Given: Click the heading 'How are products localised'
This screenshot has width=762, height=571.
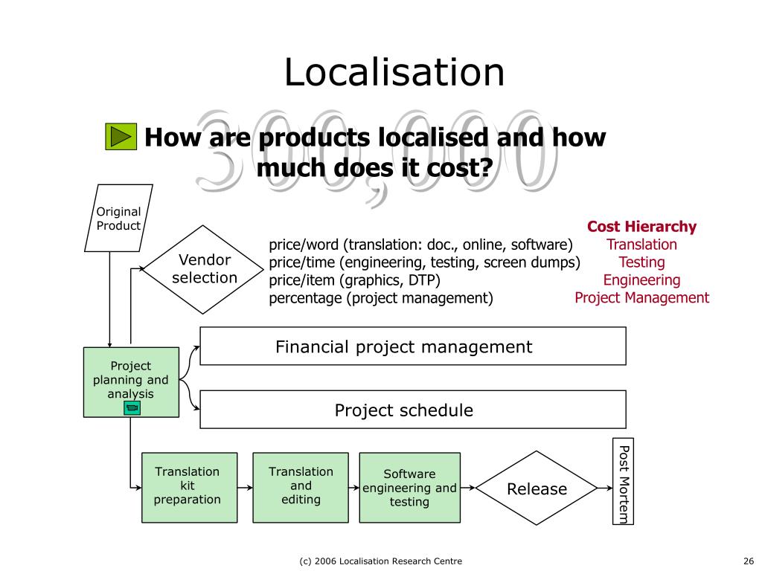Looking at the screenshot, I should pos(375,137).
